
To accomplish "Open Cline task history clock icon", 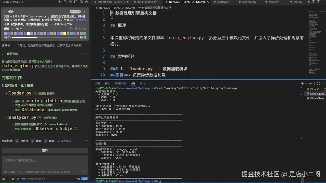I will (70, 2).
